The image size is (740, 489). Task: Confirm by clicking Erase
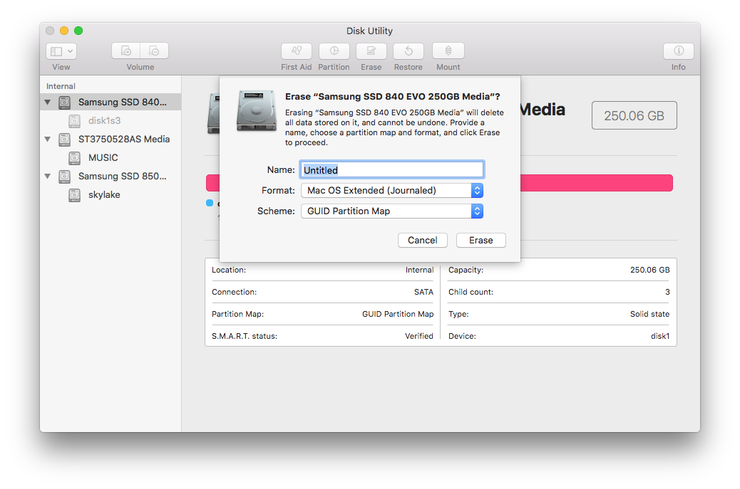[x=481, y=240]
